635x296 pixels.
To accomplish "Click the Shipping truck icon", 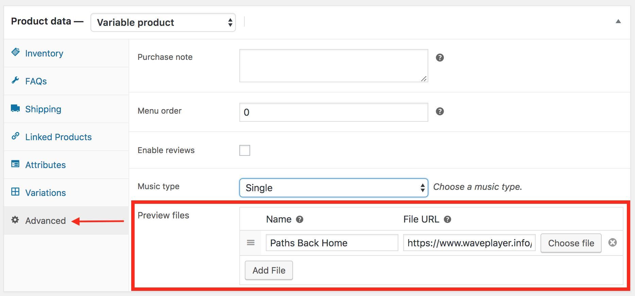I will pos(15,109).
